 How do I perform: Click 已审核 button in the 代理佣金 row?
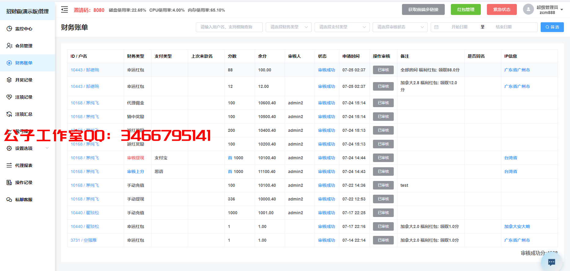[383, 103]
